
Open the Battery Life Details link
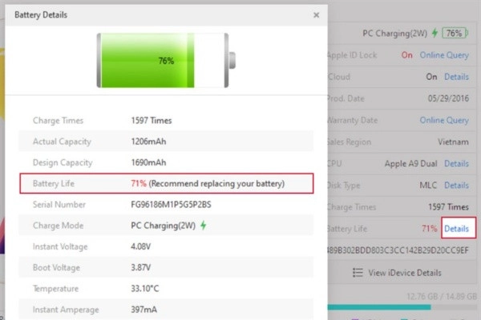coord(456,229)
